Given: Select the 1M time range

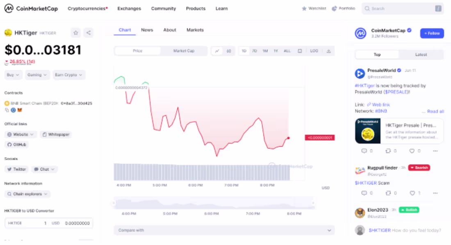Looking at the screenshot, I should (x=265, y=51).
